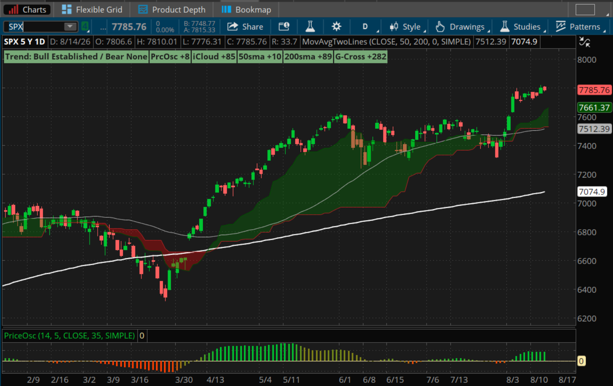Click the red 7785.76 price axis tag
This screenshot has height=386, width=613.
tap(594, 90)
